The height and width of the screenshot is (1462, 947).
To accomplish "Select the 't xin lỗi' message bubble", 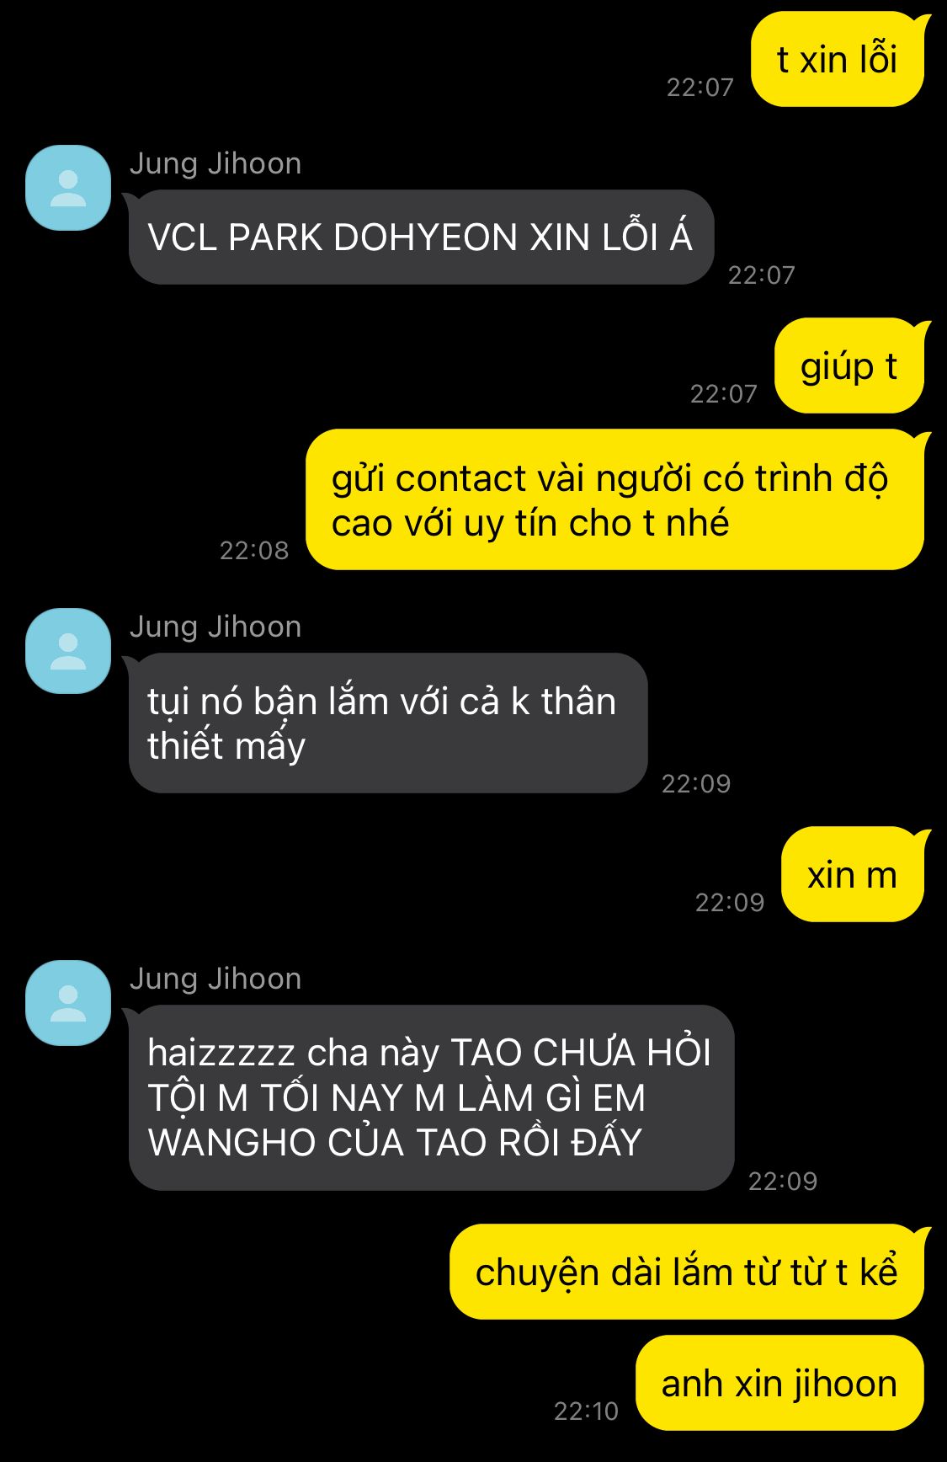I will click(838, 59).
